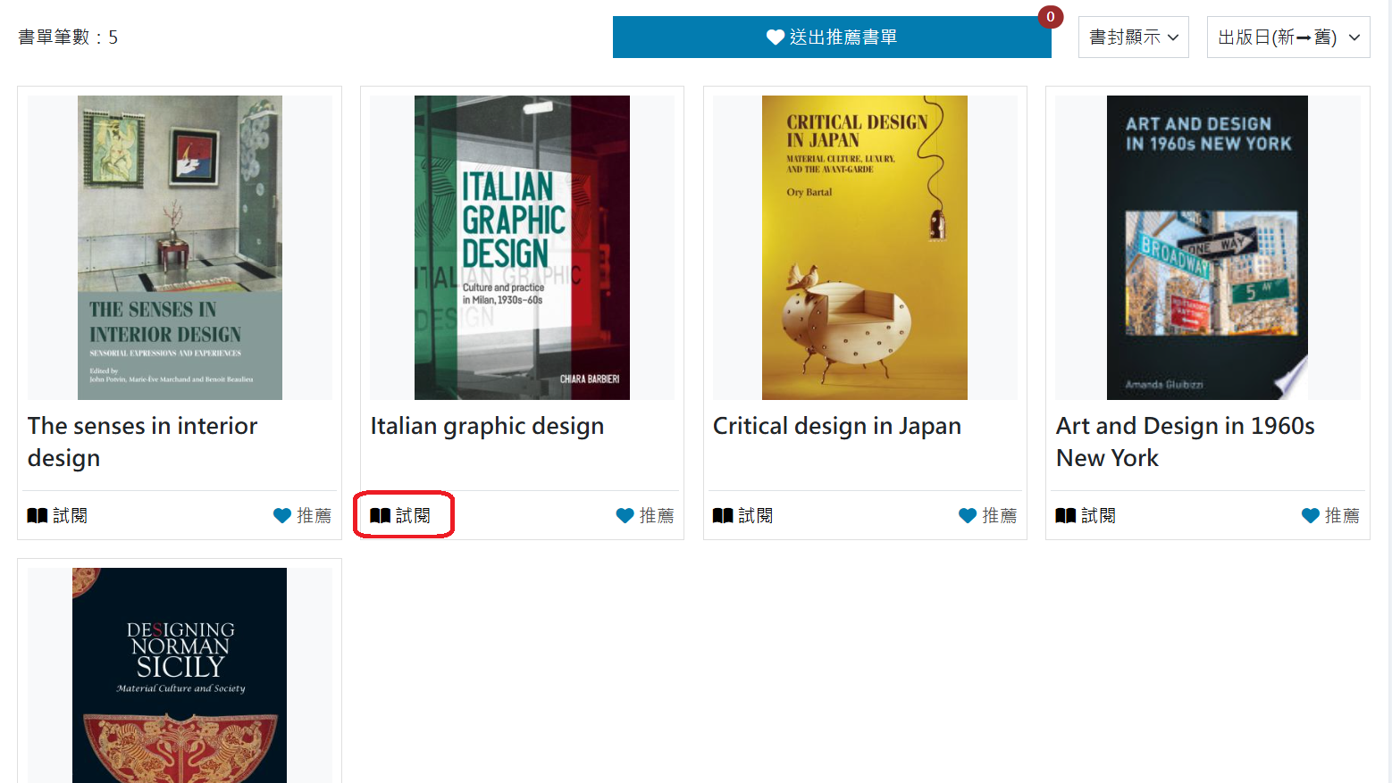Click the heart 推薦 icon for The senses in interior design
This screenshot has height=783, width=1392.
click(x=282, y=516)
